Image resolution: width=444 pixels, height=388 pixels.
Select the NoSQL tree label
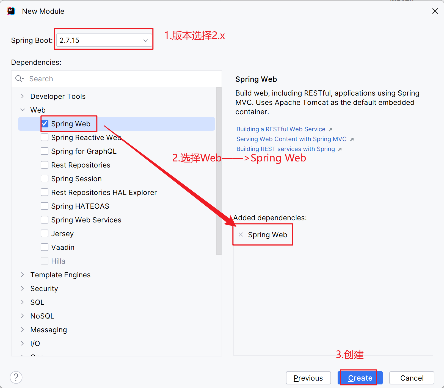42,316
